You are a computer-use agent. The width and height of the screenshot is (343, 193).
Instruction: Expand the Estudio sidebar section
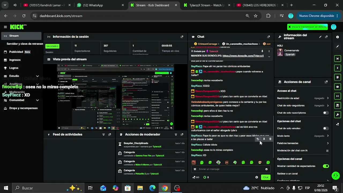pyautogui.click(x=21, y=76)
